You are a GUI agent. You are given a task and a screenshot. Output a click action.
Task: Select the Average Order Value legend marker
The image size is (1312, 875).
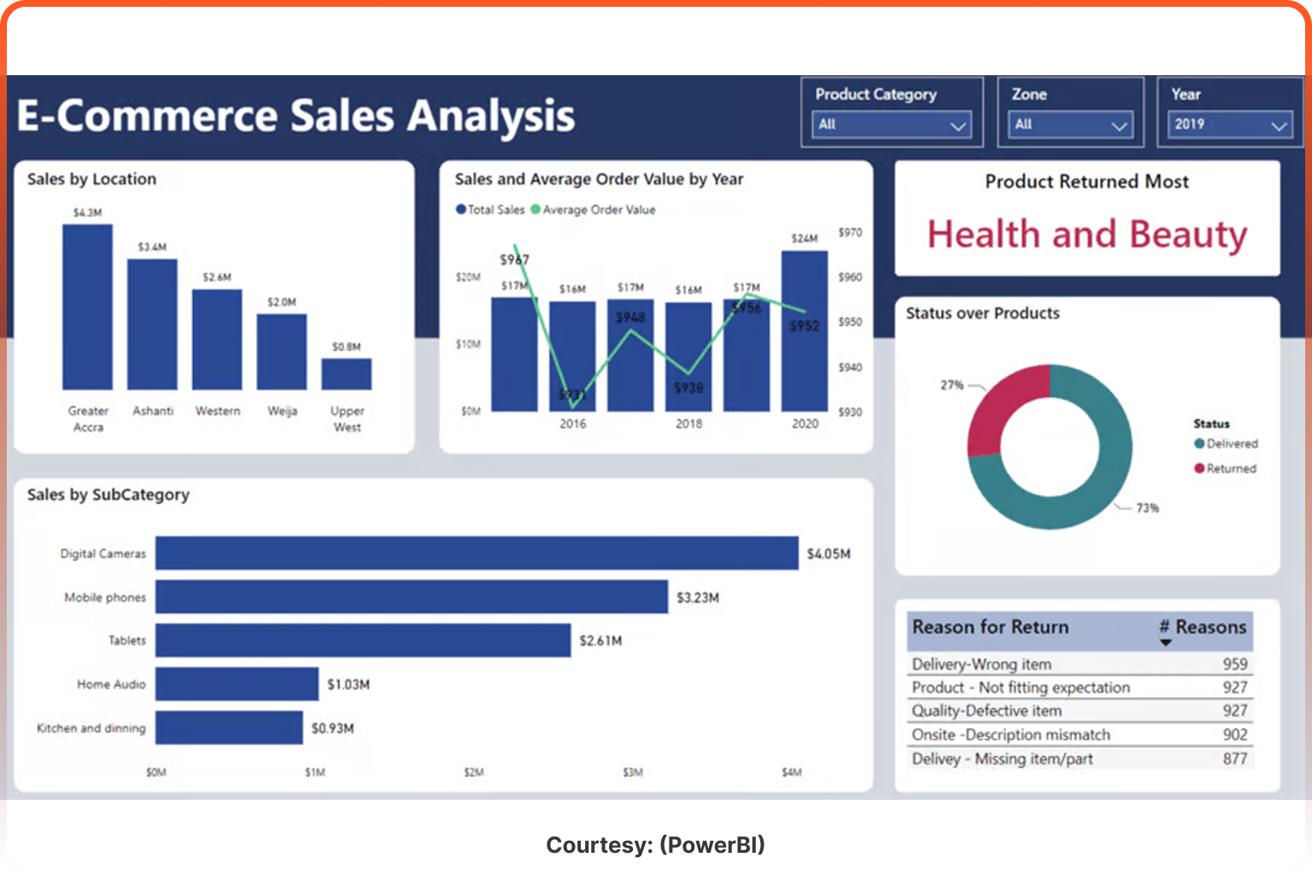(536, 209)
